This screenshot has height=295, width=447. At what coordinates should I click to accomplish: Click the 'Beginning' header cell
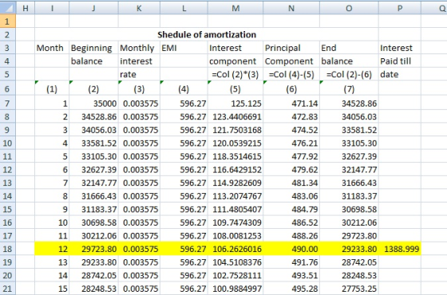tap(93, 48)
